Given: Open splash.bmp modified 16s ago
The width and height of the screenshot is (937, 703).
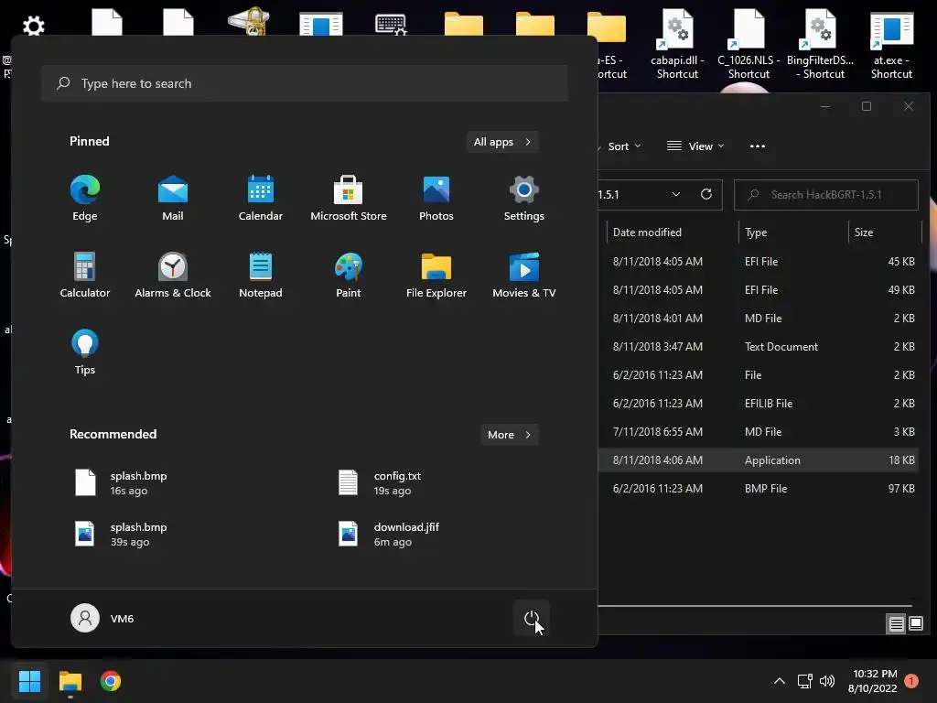Looking at the screenshot, I should [122, 483].
